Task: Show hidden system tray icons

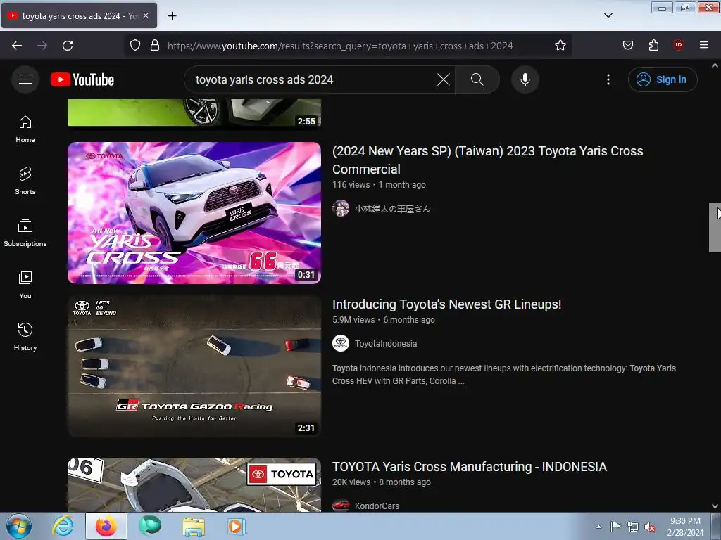Action: click(x=598, y=527)
